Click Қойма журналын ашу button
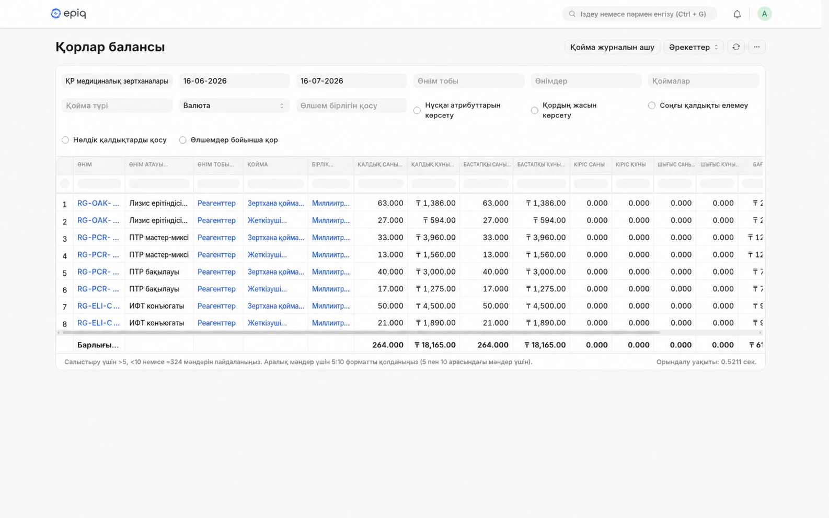 coord(612,47)
